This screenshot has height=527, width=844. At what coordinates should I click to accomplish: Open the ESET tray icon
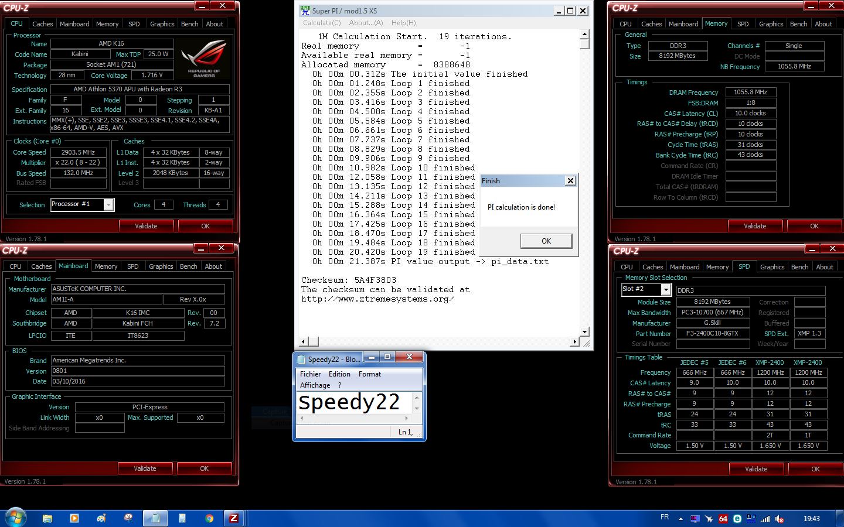pos(737,519)
